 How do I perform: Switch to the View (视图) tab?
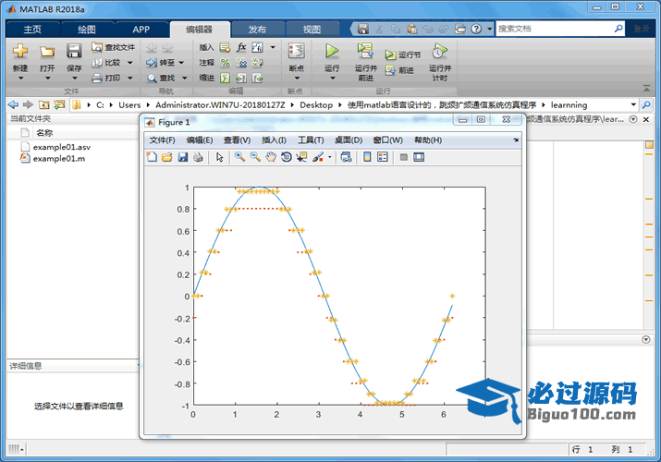point(312,30)
